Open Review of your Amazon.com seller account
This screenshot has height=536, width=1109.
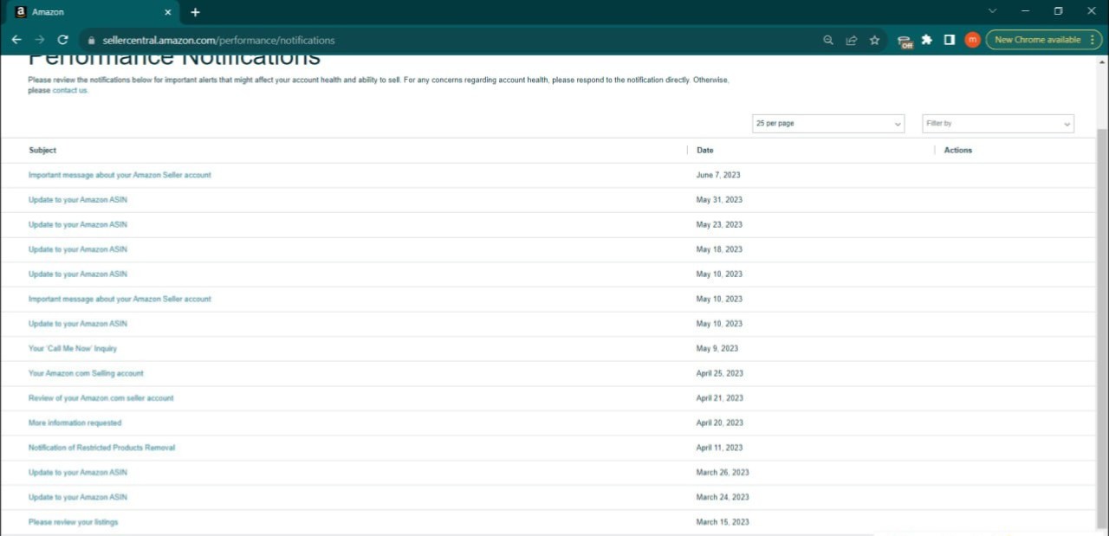[x=101, y=398]
